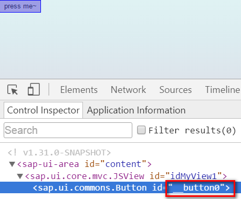The image size is (241, 199).
Task: Collapse the JSView idMyView1 node
Action: point(20,176)
